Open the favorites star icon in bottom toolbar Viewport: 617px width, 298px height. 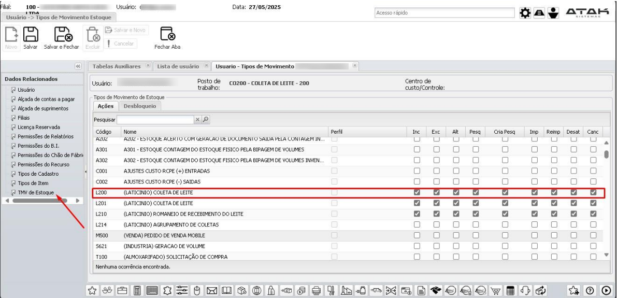click(92, 291)
